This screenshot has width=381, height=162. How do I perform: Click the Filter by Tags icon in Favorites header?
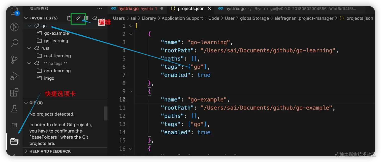(x=94, y=18)
